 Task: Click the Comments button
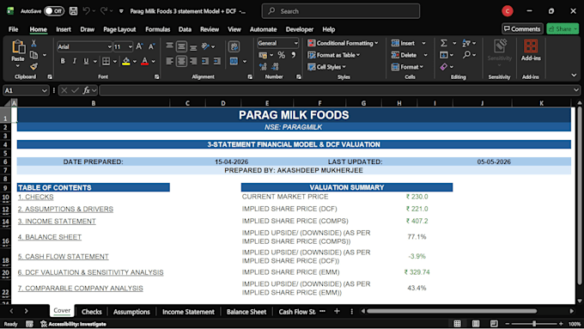point(522,28)
